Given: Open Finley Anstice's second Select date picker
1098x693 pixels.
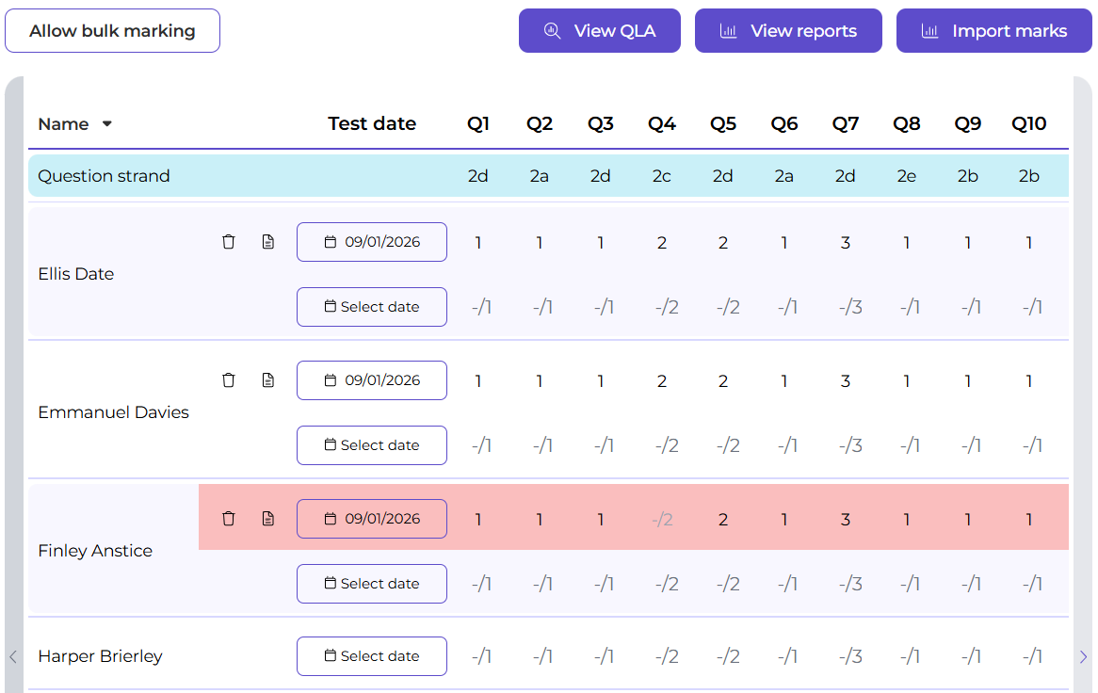Looking at the screenshot, I should coord(372,584).
